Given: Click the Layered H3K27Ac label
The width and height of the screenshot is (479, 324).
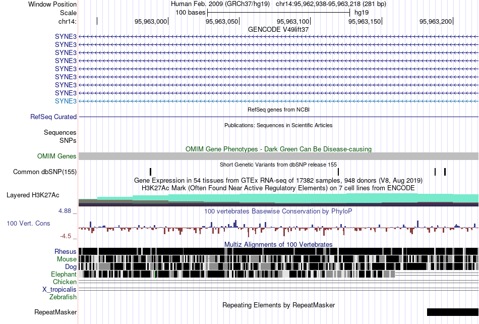Looking at the screenshot, I should (x=33, y=195).
